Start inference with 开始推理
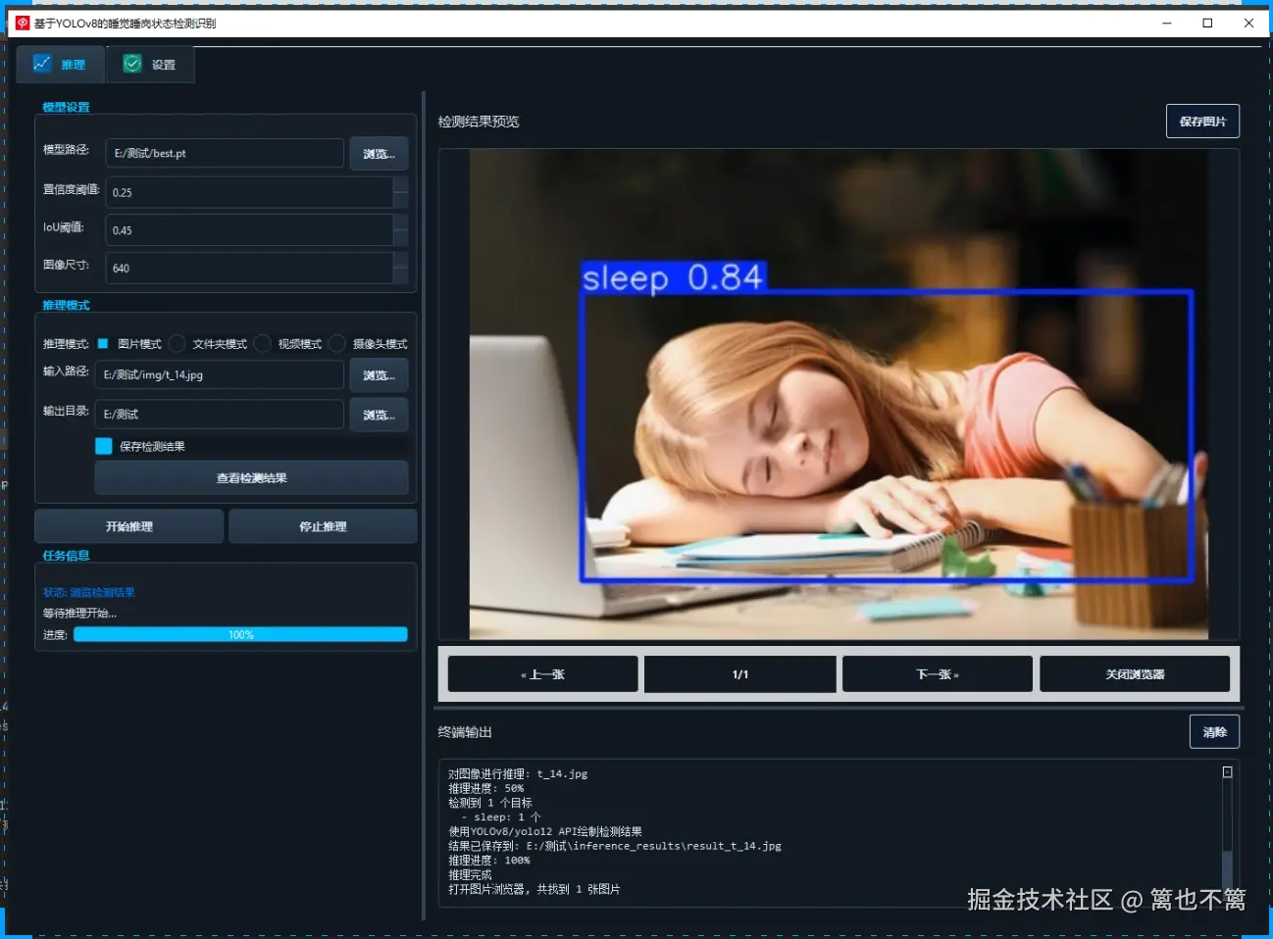Screen dimensions: 1273x939 click(129, 526)
